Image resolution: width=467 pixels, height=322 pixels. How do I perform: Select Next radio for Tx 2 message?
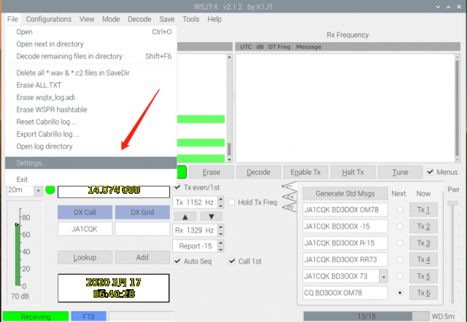(x=400, y=227)
